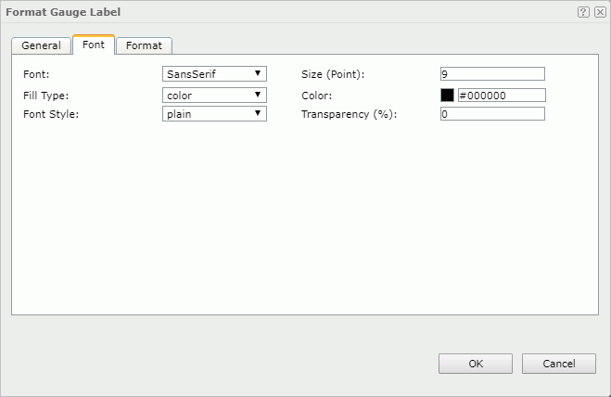Focus the #000000 color hex field

[501, 95]
